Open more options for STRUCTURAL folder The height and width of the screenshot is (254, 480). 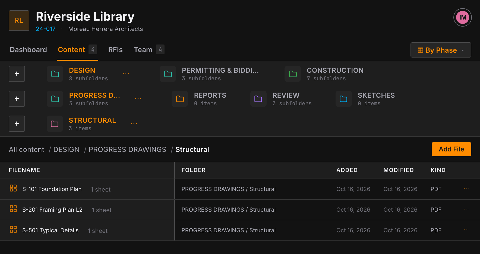point(134,124)
